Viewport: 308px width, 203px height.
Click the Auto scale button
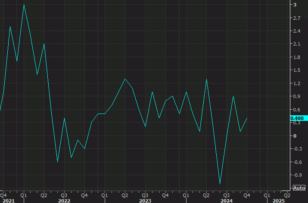[x=299, y=188]
